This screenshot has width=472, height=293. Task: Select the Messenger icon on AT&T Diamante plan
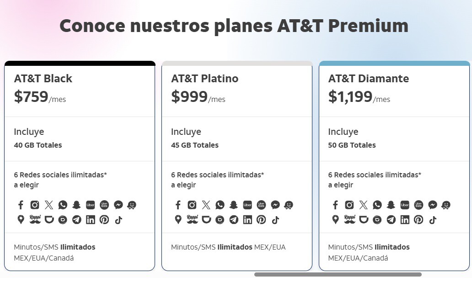[x=433, y=205]
